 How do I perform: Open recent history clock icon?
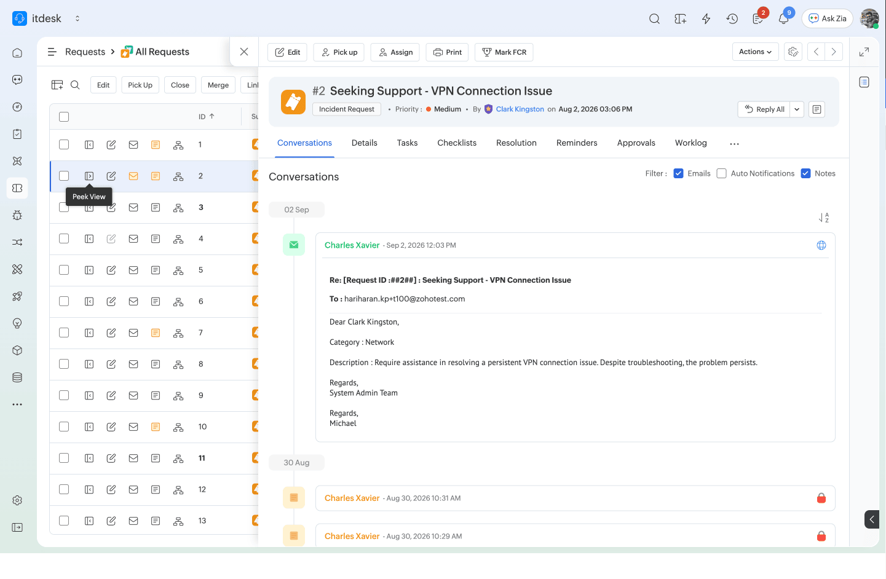point(732,18)
